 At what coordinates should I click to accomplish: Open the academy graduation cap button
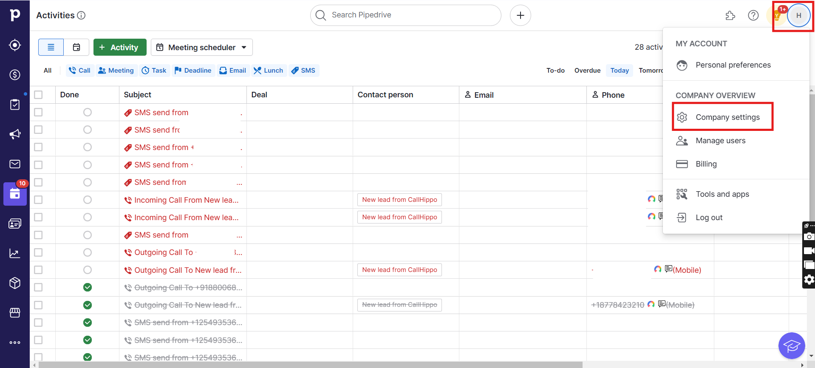792,345
